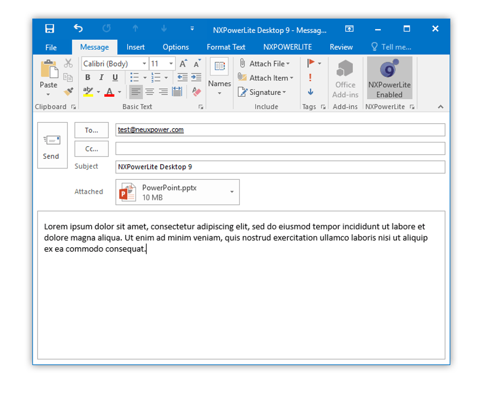The width and height of the screenshot is (482, 401).
Task: Open font color picker arrow
Action: (120, 92)
